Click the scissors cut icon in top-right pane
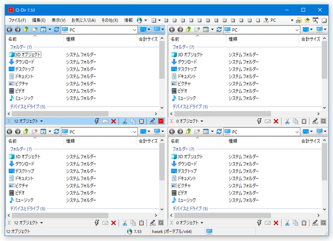The width and height of the screenshot is (333, 241). (287, 121)
